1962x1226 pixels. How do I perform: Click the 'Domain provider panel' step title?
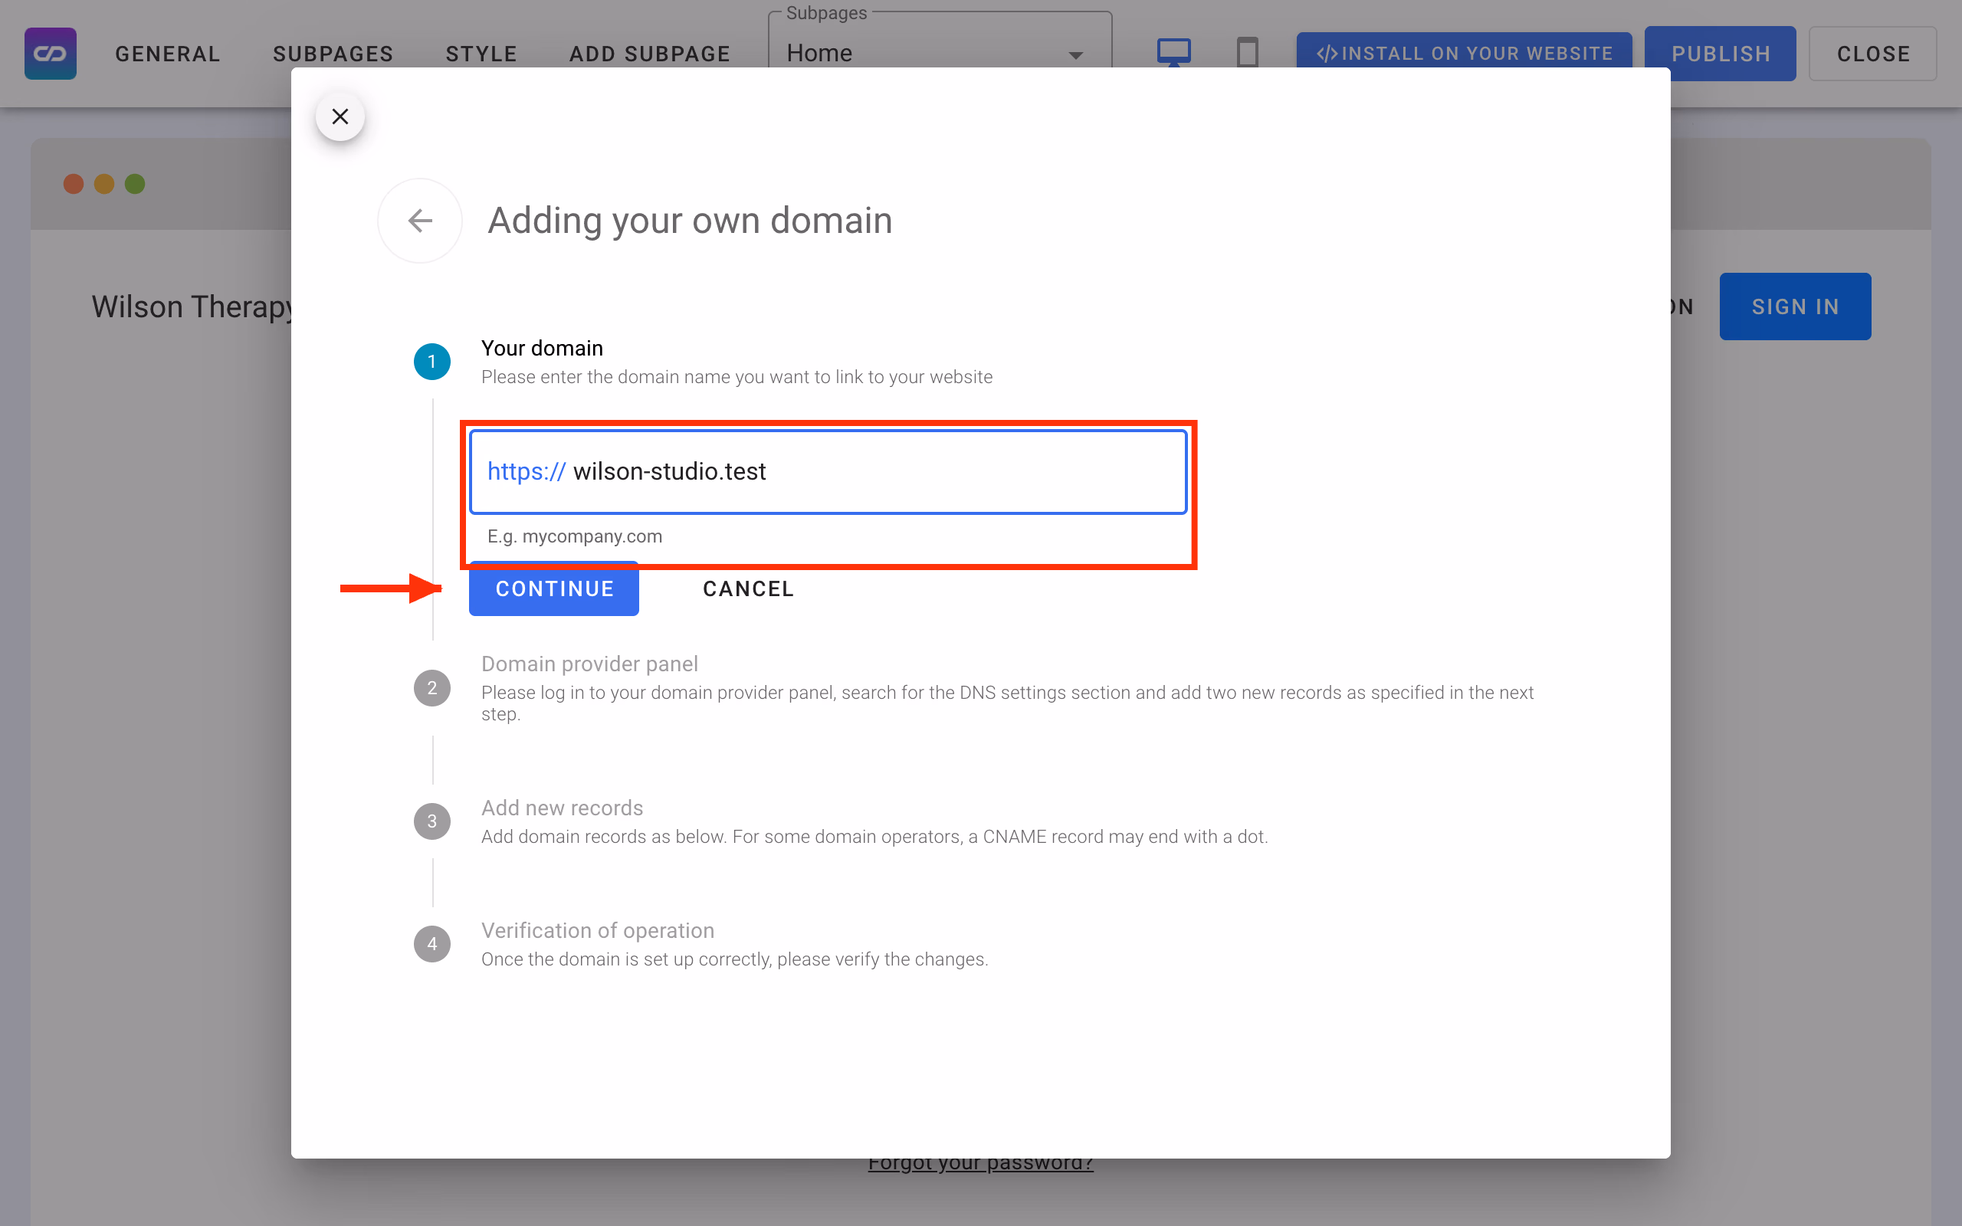tap(589, 664)
